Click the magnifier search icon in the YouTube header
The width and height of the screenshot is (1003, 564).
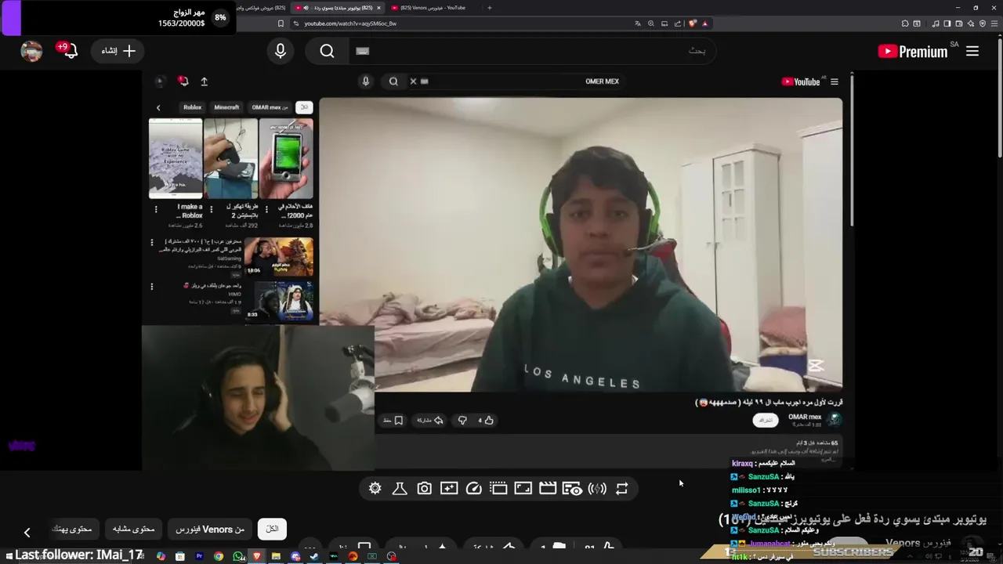point(328,51)
